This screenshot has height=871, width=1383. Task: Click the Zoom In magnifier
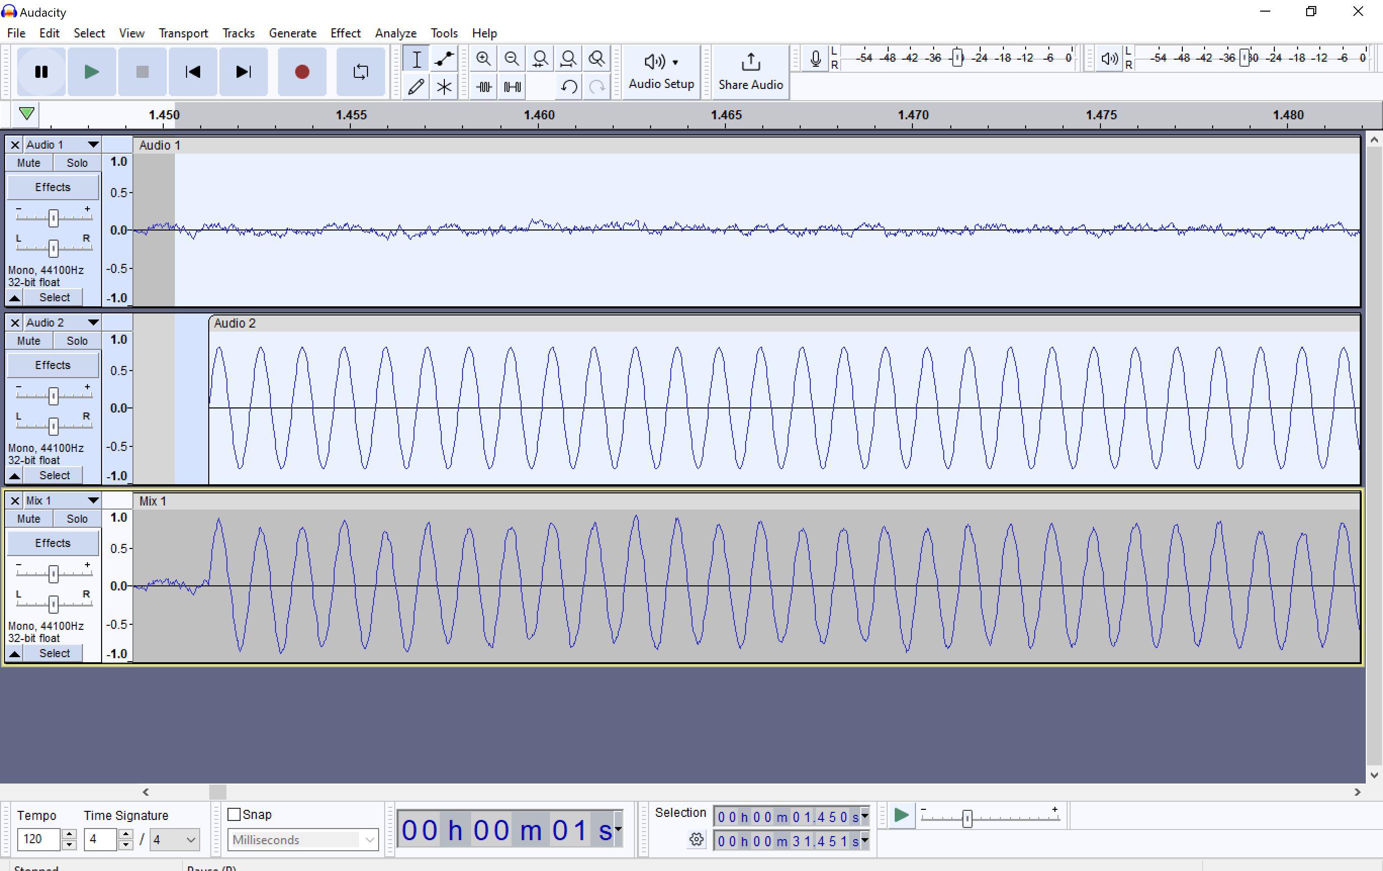pyautogui.click(x=484, y=59)
